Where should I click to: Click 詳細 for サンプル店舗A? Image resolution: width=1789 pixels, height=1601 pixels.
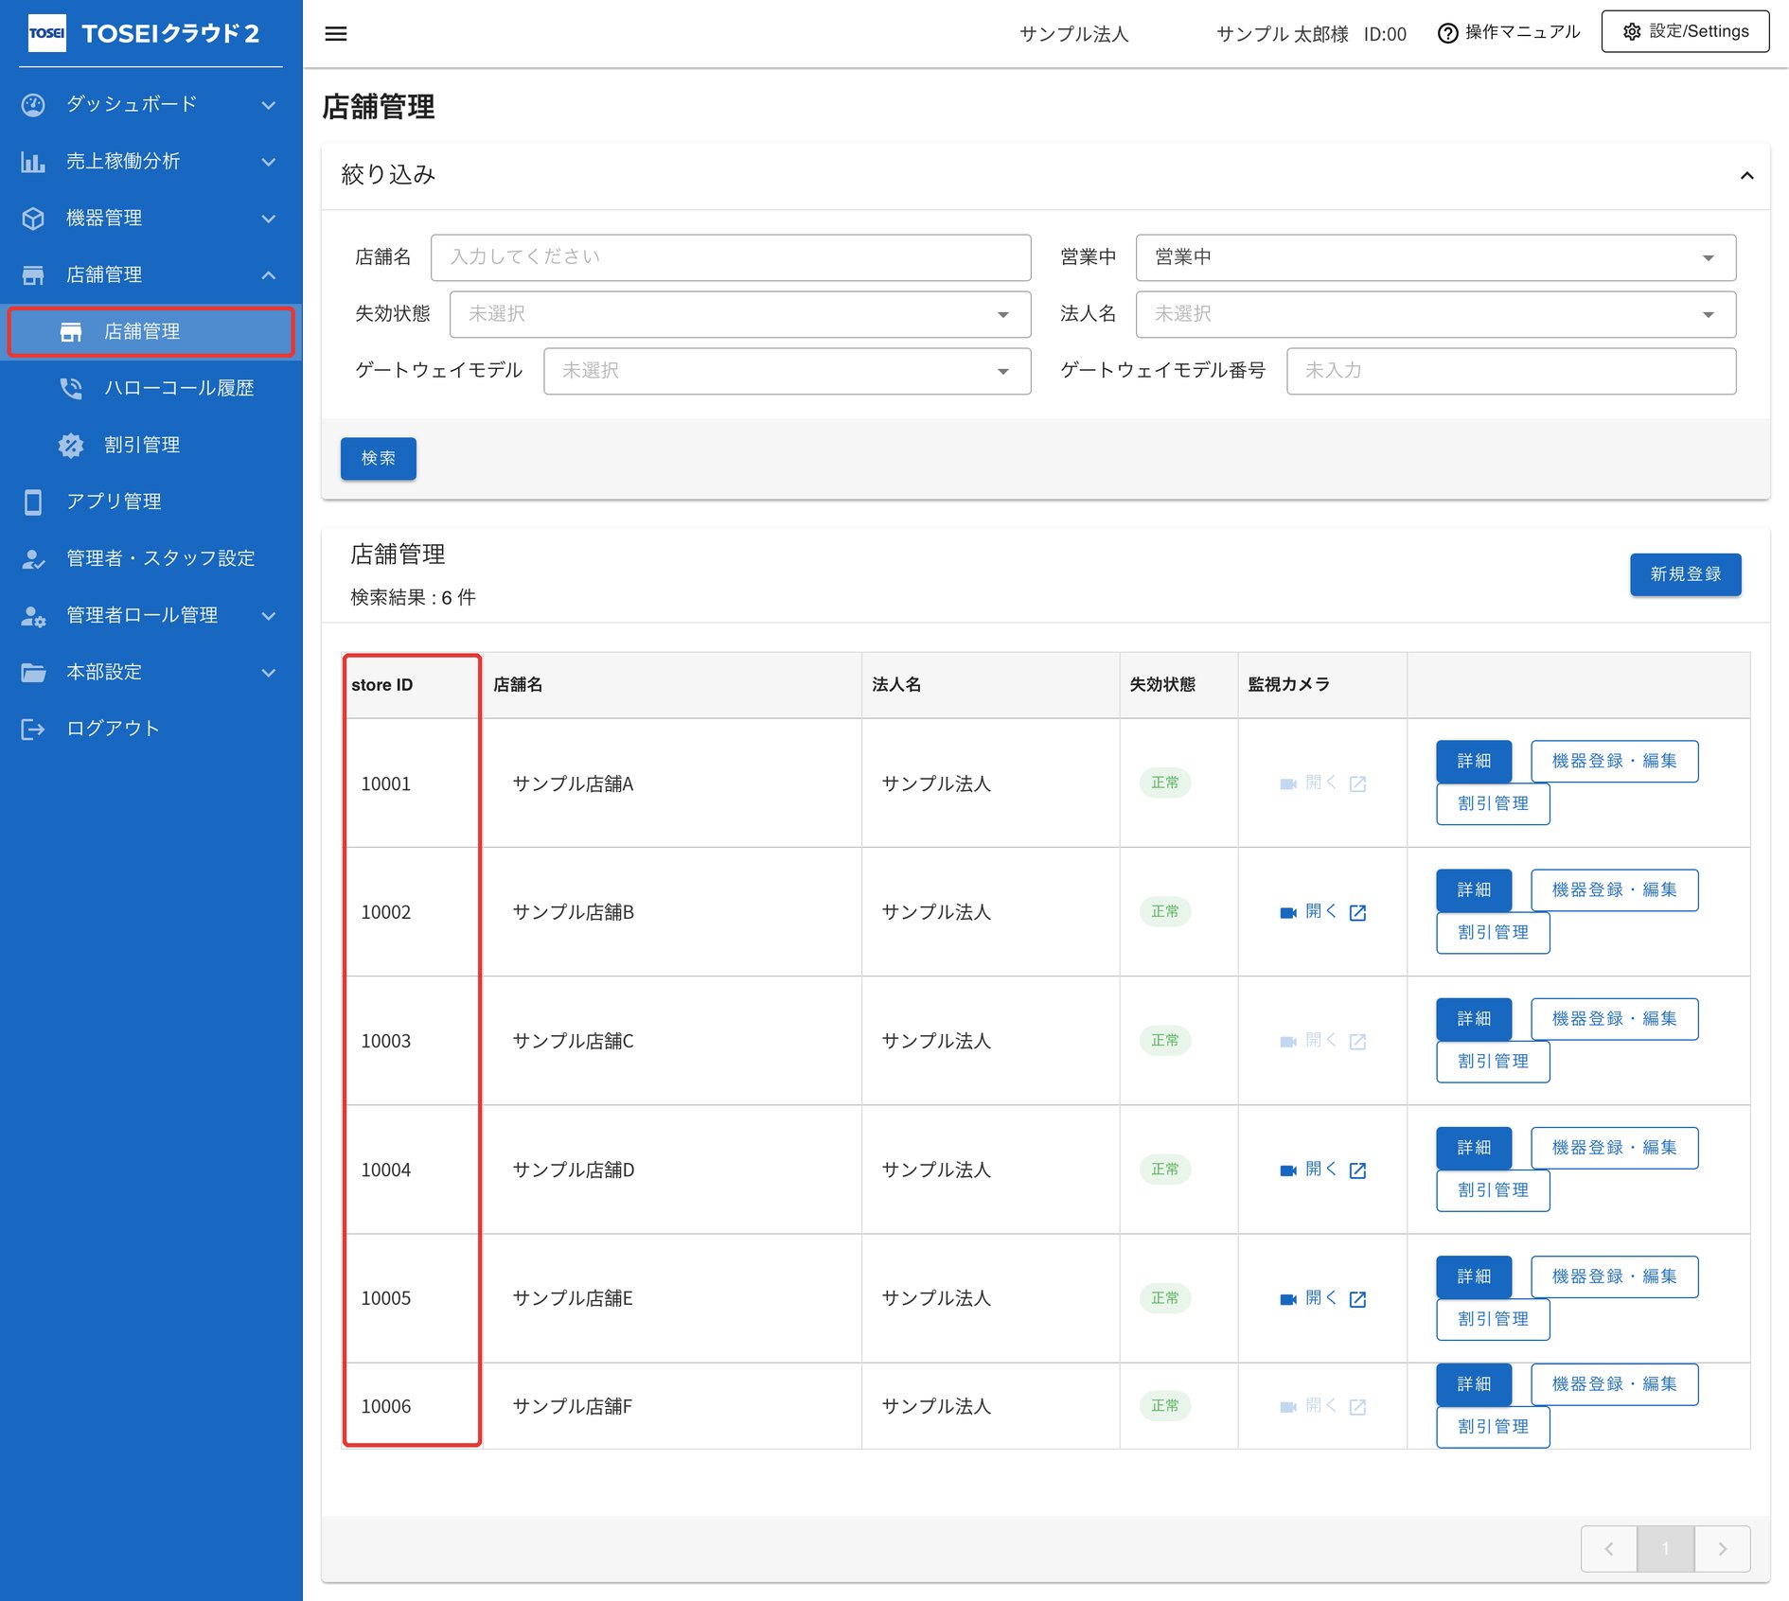tap(1474, 761)
